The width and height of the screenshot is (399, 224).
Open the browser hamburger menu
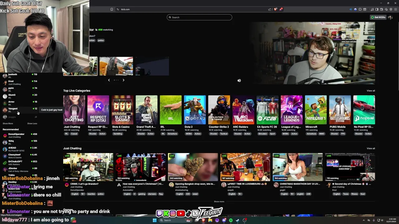396,9
